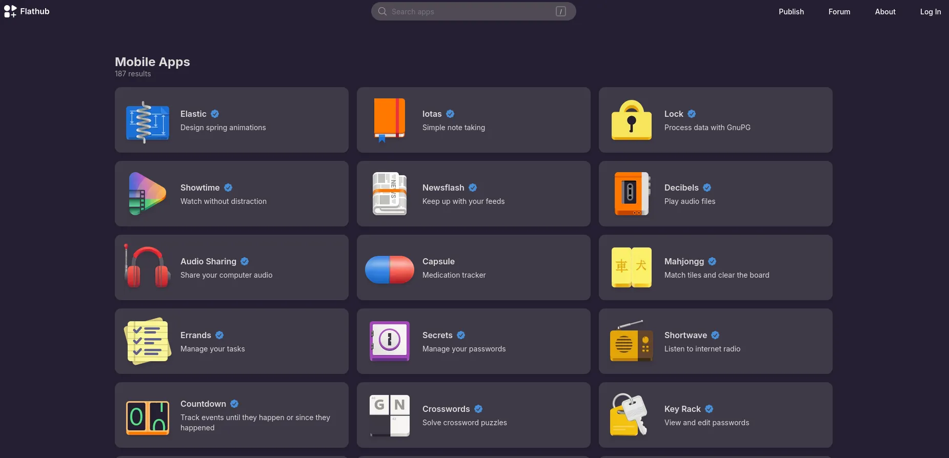The width and height of the screenshot is (949, 458).
Task: Click 'Match tiles and clear the board'
Action: tap(717, 275)
